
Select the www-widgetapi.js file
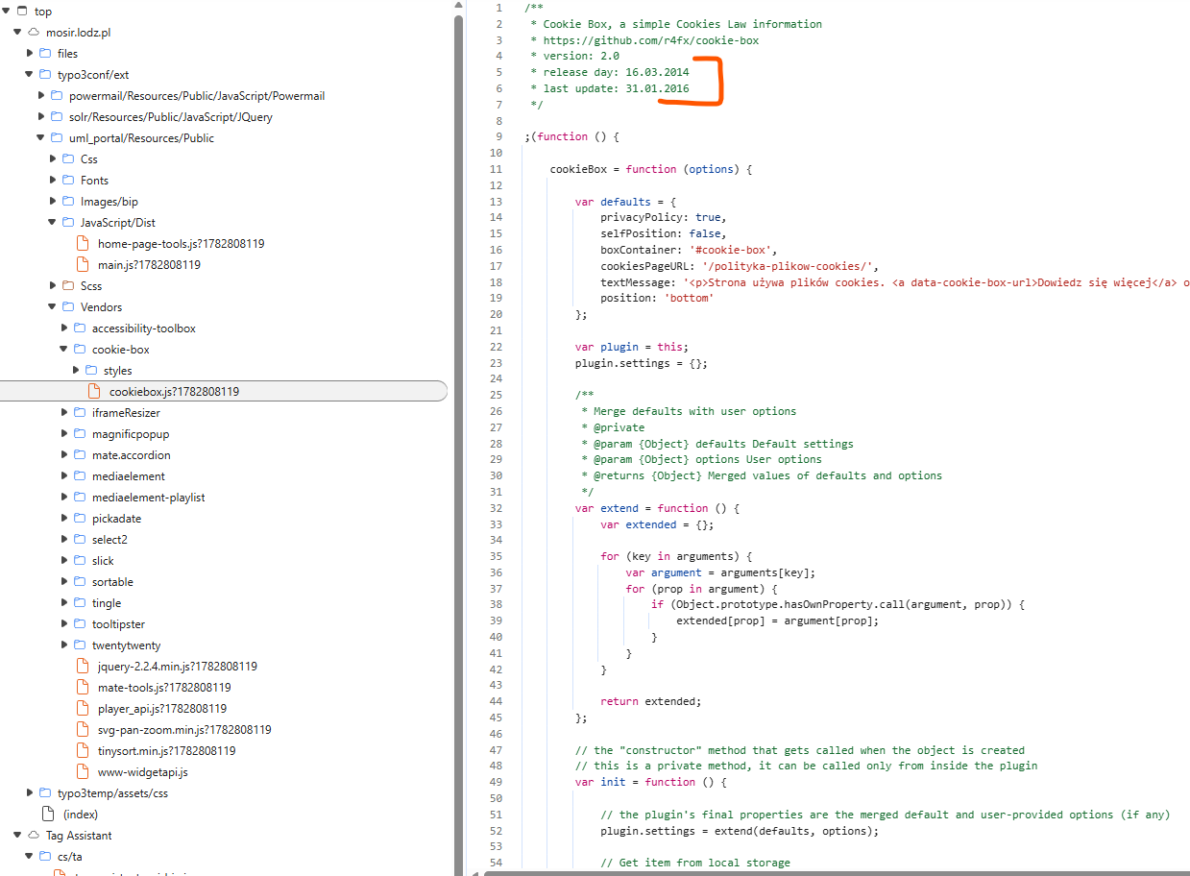[142, 771]
